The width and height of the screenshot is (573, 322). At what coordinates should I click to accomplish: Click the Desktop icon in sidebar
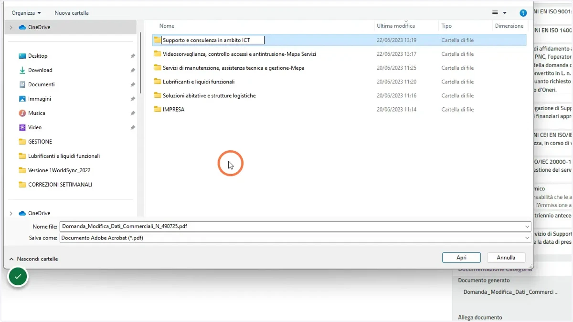pos(22,56)
